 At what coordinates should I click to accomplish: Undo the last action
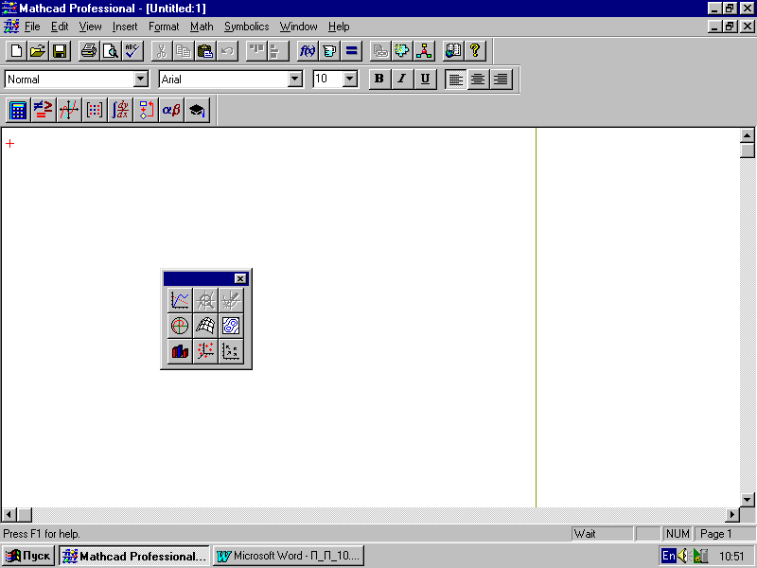(x=227, y=51)
